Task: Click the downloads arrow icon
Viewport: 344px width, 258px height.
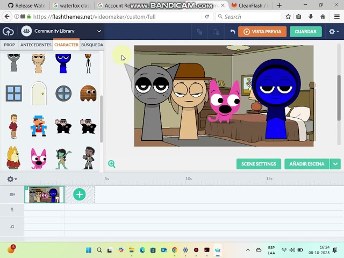Action: coord(311,17)
